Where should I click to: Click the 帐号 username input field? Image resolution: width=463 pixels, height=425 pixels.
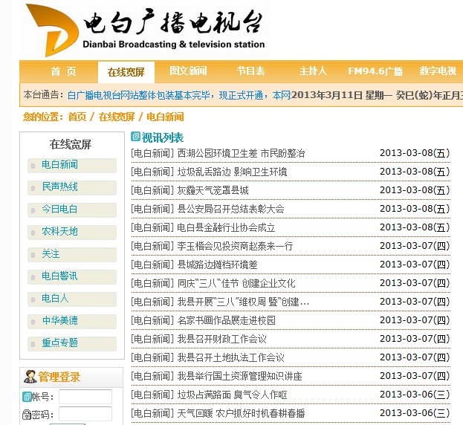(x=85, y=397)
